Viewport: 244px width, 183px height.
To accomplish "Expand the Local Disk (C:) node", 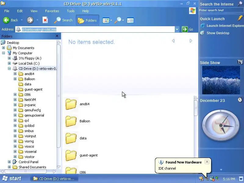I will [x=9, y=63].
